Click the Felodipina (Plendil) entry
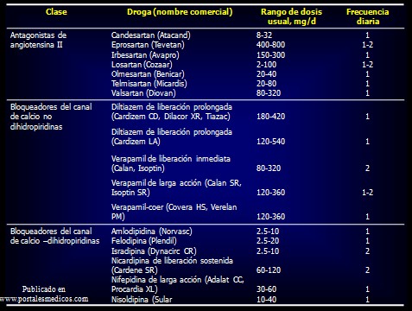 pos(144,241)
